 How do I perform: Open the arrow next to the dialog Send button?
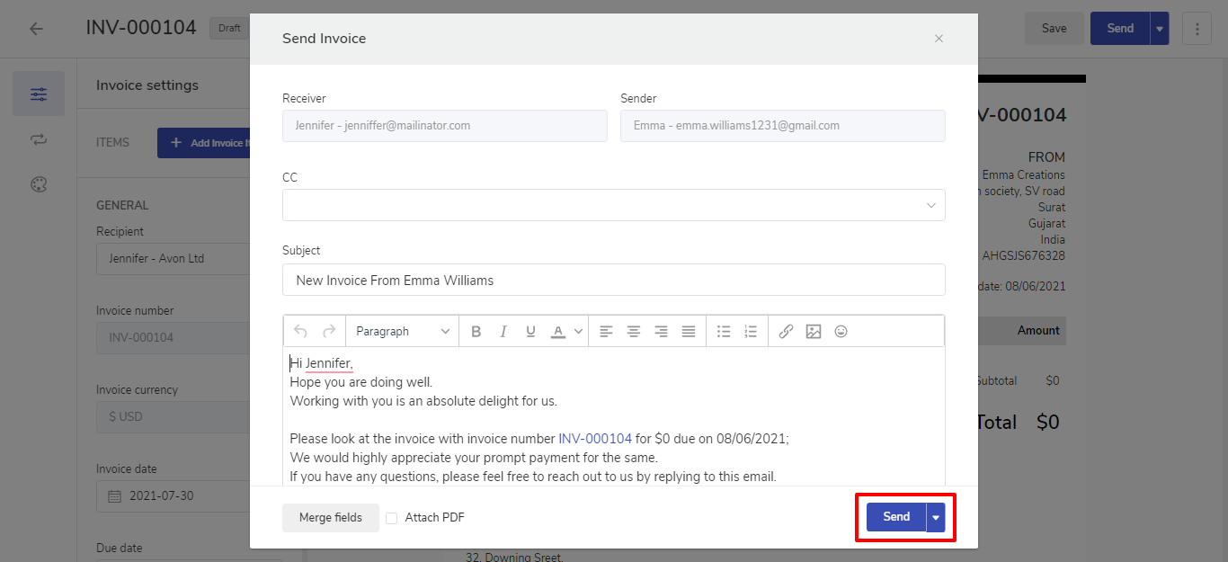point(937,517)
